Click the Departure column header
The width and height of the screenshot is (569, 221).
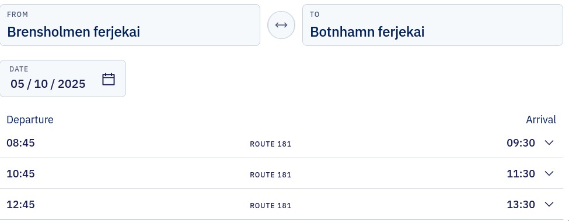point(30,120)
